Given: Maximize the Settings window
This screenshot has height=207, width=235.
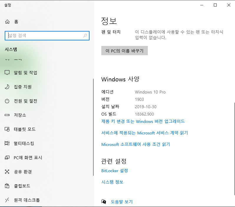Looking at the screenshot, I should click(215, 5).
